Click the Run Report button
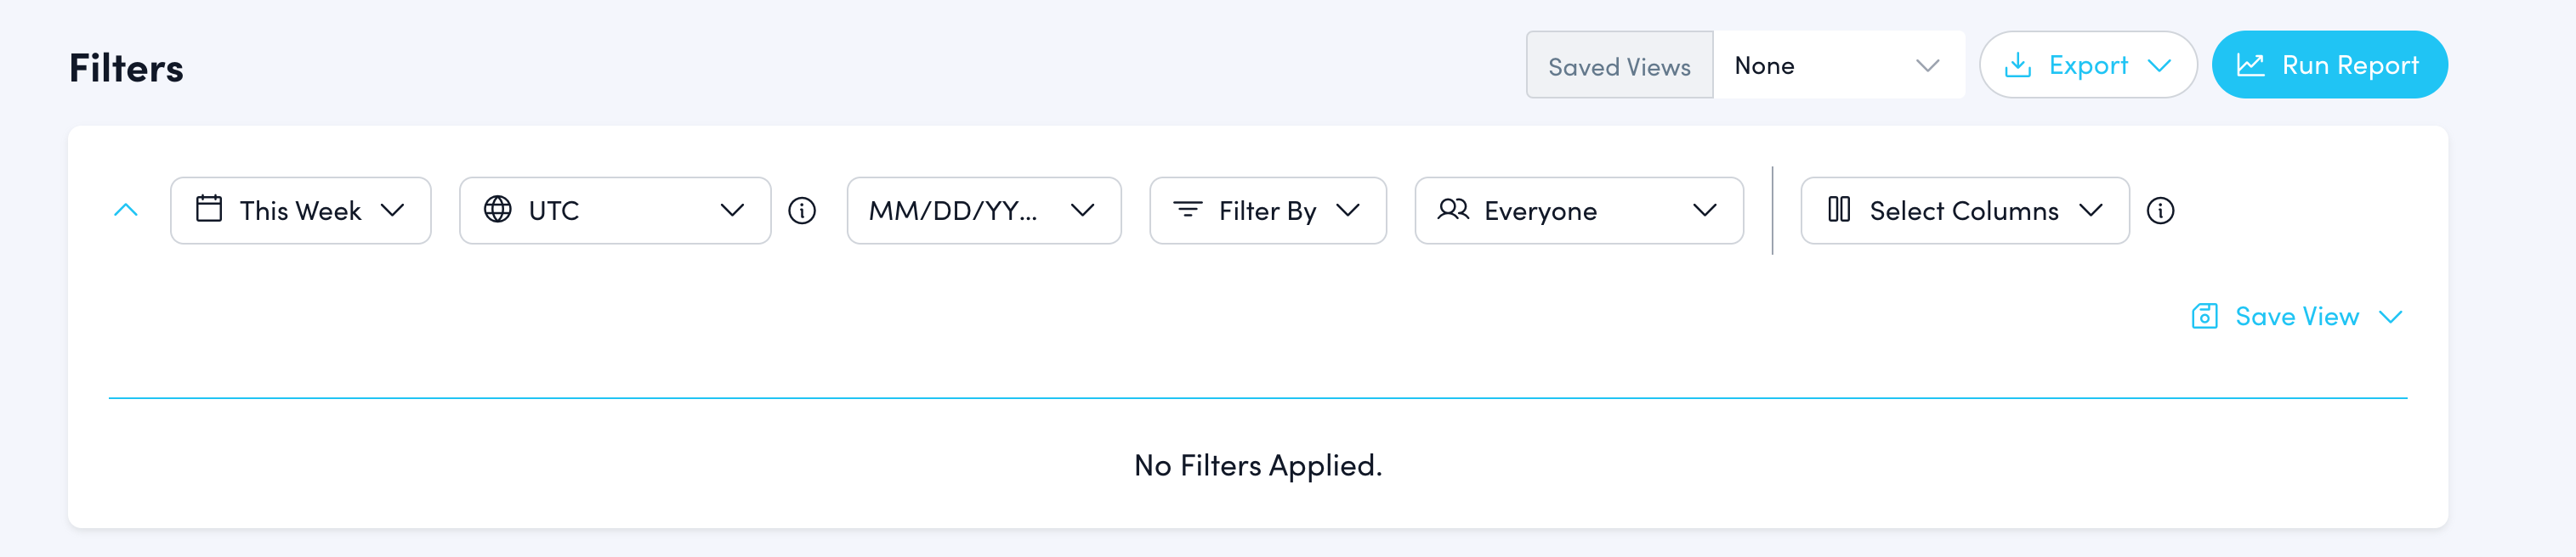The width and height of the screenshot is (2576, 557). point(2329,64)
